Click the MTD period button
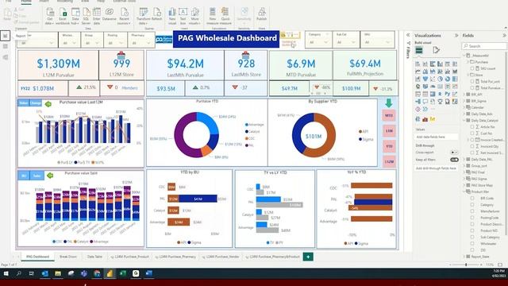The height and width of the screenshot is (286, 508). pos(389,115)
